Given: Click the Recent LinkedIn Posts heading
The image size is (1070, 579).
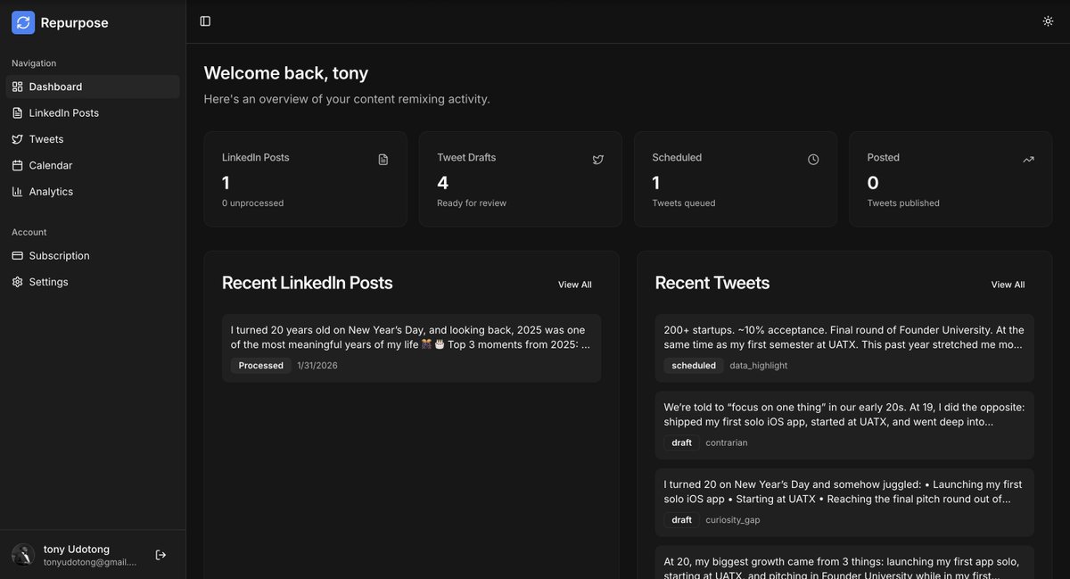Looking at the screenshot, I should click(308, 283).
